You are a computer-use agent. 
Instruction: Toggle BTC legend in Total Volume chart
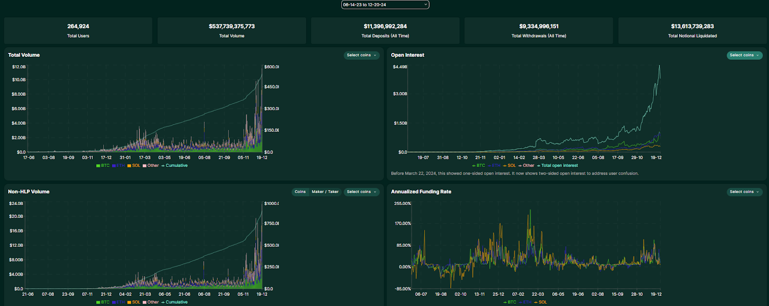point(103,166)
